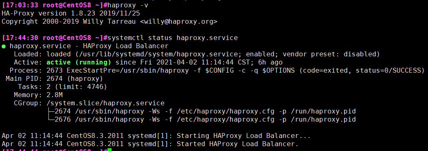Click the [17:44:30 root@CentOS8 ~] prompt
428x151 pixels.
[53, 38]
